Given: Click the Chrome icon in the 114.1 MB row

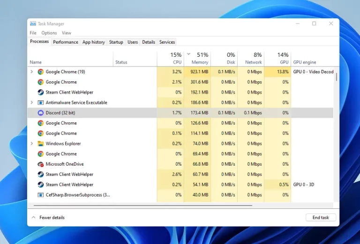Looking at the screenshot, I should tap(41, 133).
